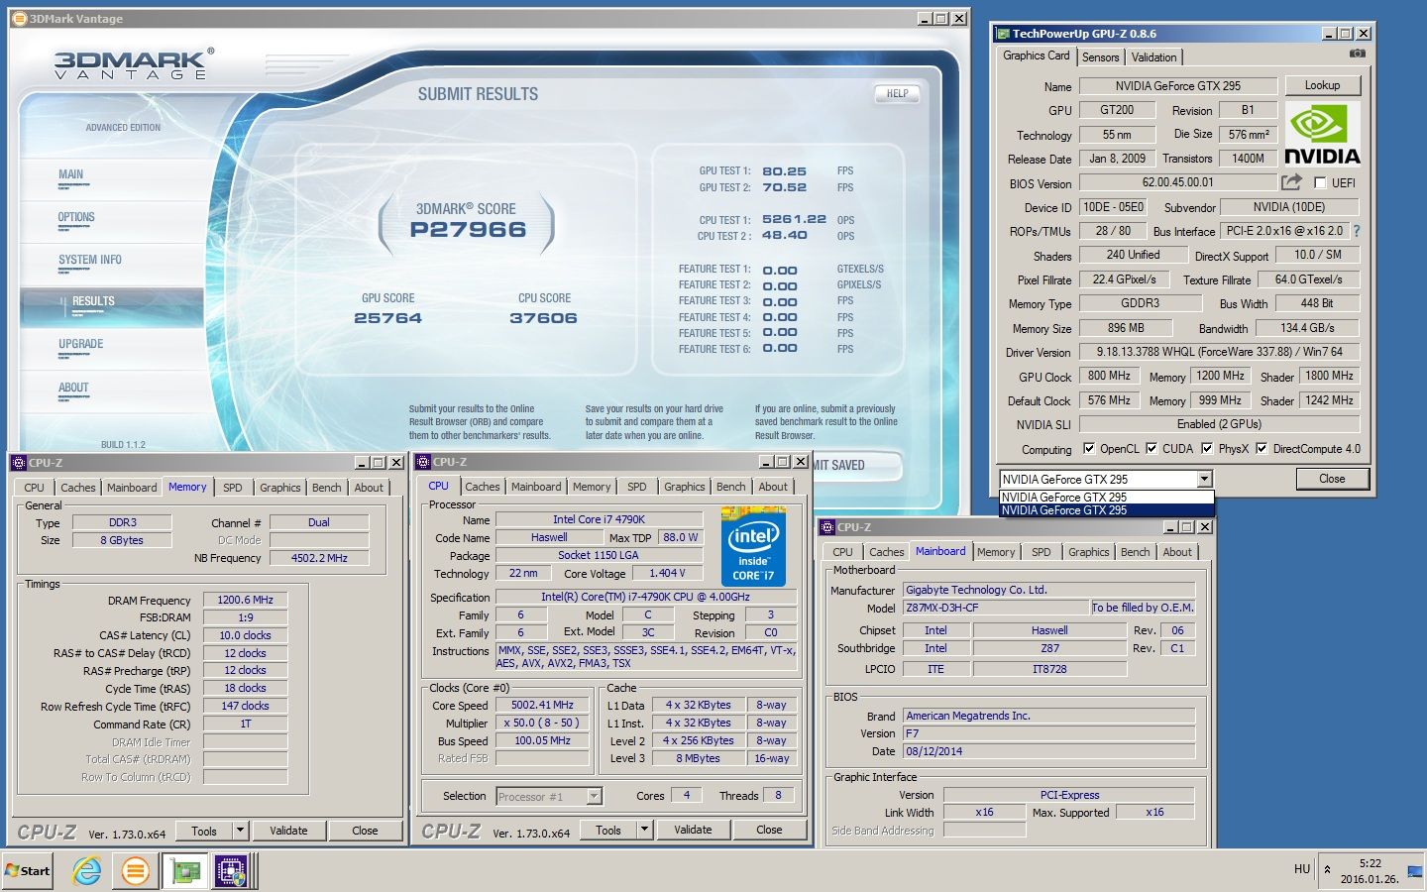Click the 3DMark Vantage taskbar icon
This screenshot has height=892, width=1427.
coord(136,871)
